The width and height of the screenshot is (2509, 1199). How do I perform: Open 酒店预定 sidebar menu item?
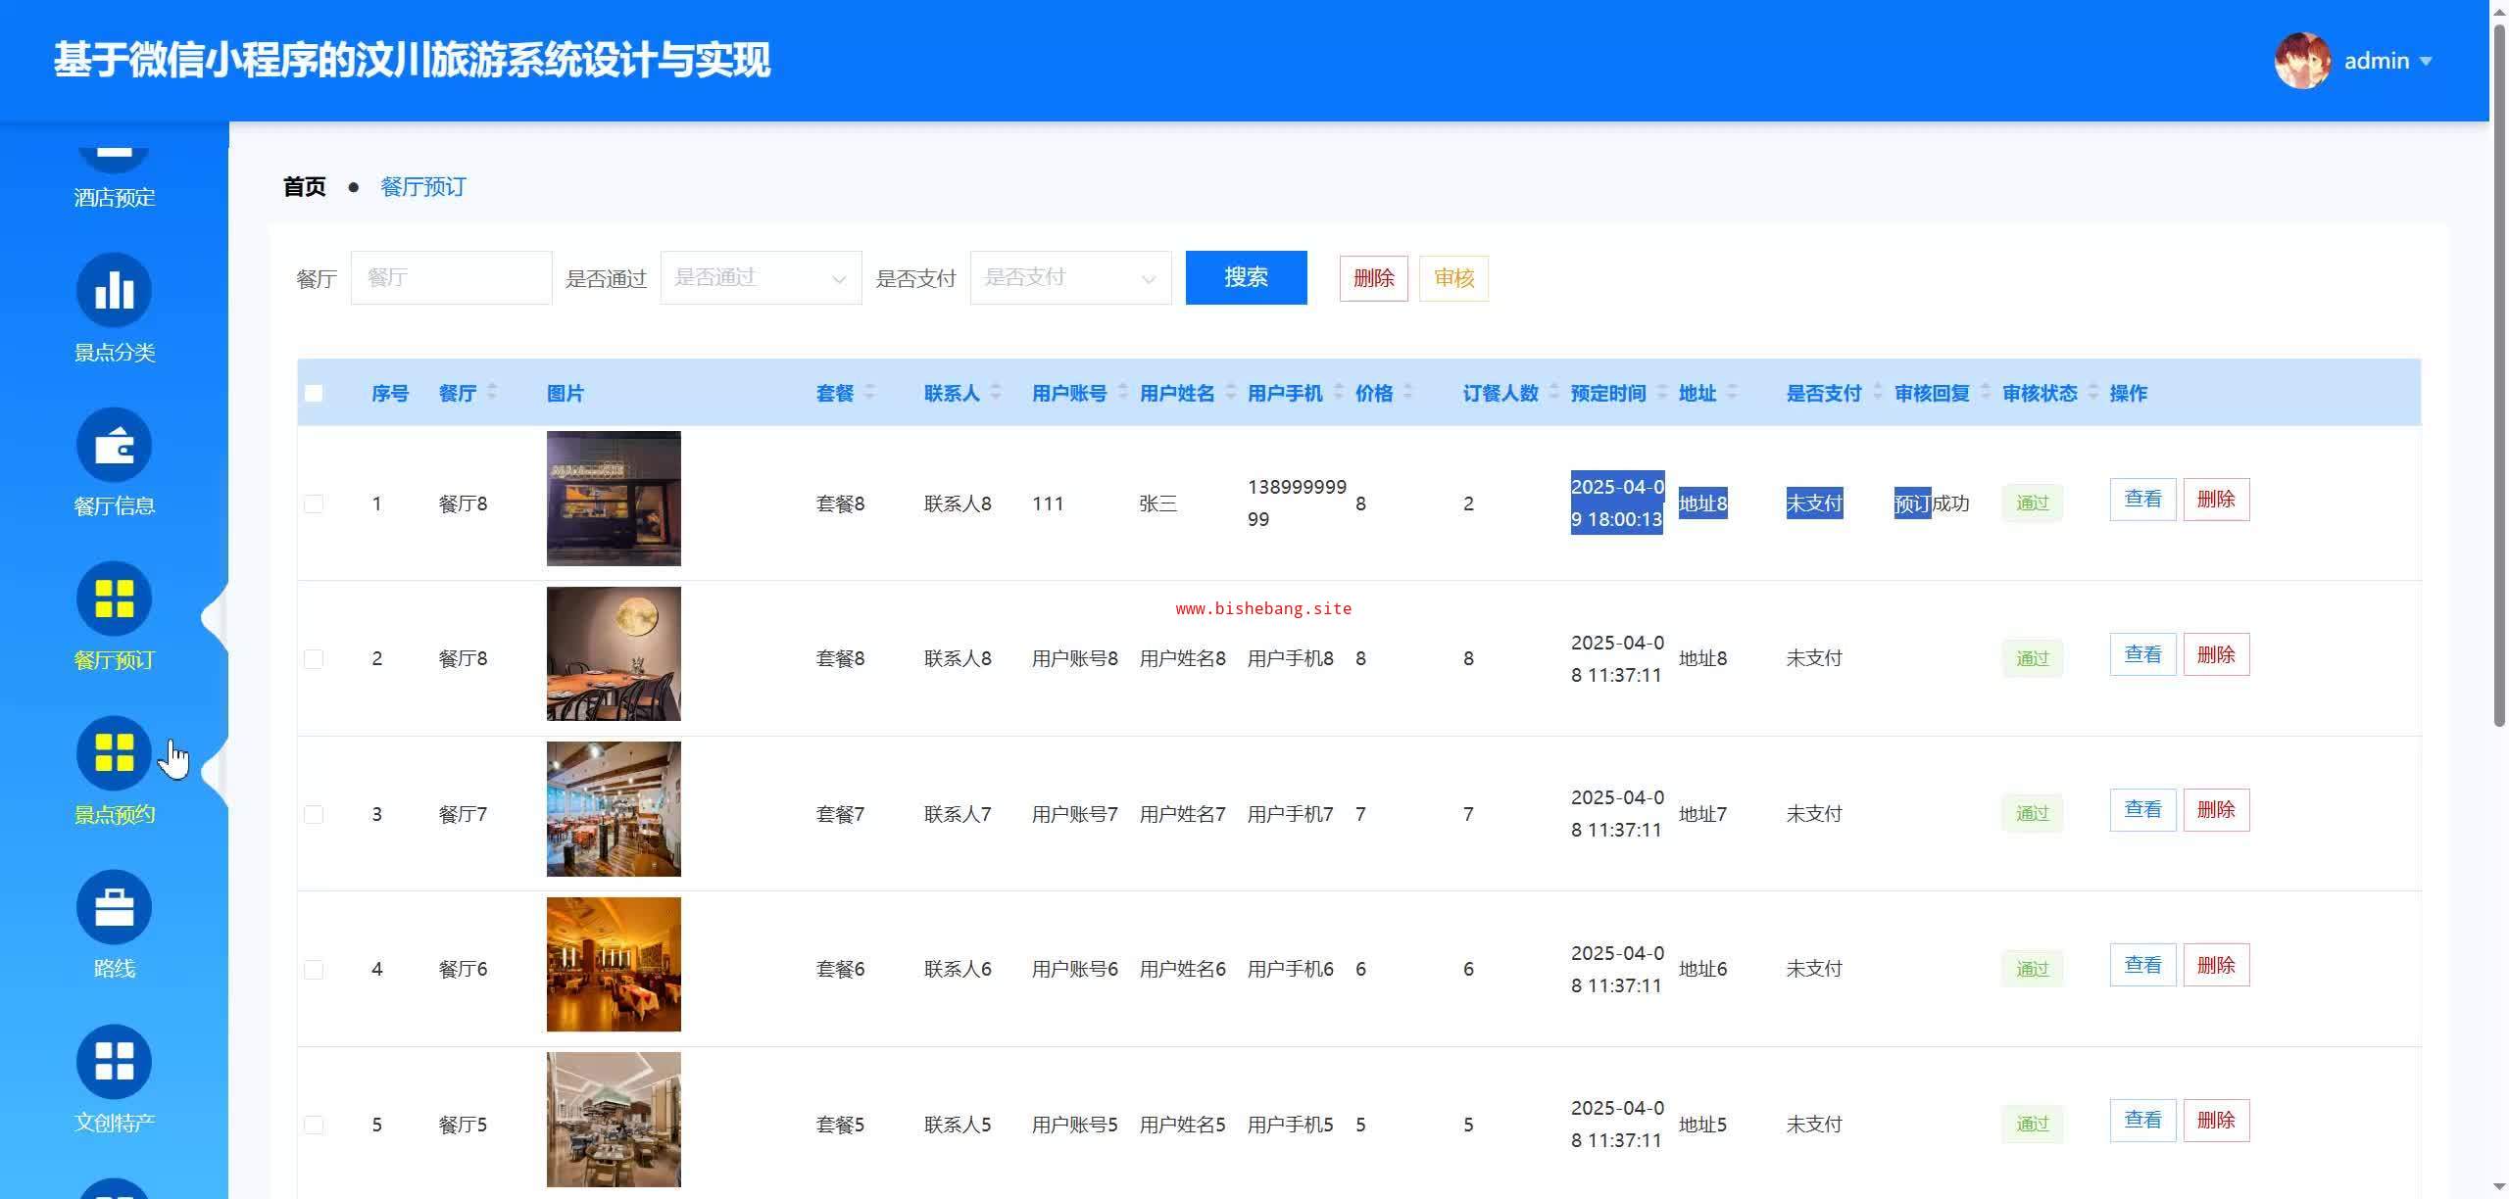[x=114, y=196]
